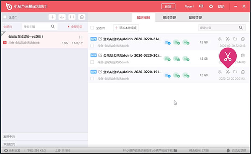Click the add (+) streamer toolbar icon
251x154 pixels.
tap(52, 17)
